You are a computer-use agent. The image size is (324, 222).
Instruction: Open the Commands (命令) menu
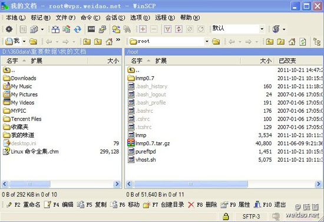pos(90,18)
